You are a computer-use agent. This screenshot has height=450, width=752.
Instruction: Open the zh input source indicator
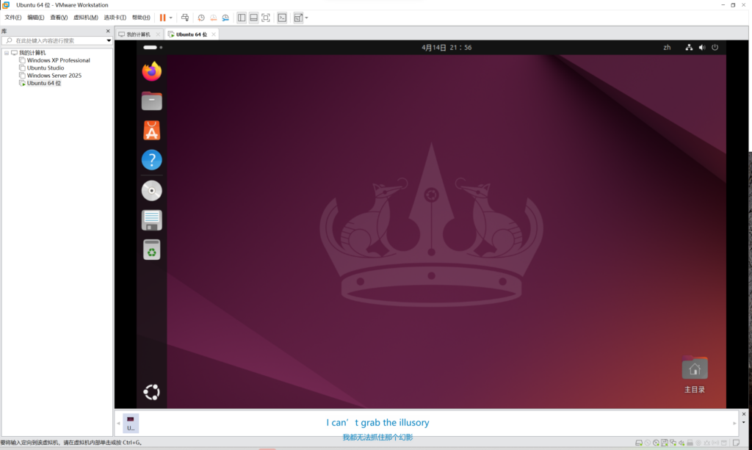(x=667, y=48)
